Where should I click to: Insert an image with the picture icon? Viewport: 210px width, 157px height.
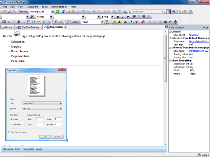pyautogui.click(x=4, y=22)
